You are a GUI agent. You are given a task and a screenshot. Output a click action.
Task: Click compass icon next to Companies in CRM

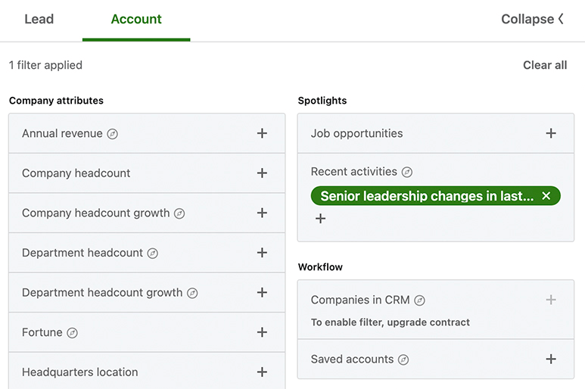pyautogui.click(x=419, y=300)
